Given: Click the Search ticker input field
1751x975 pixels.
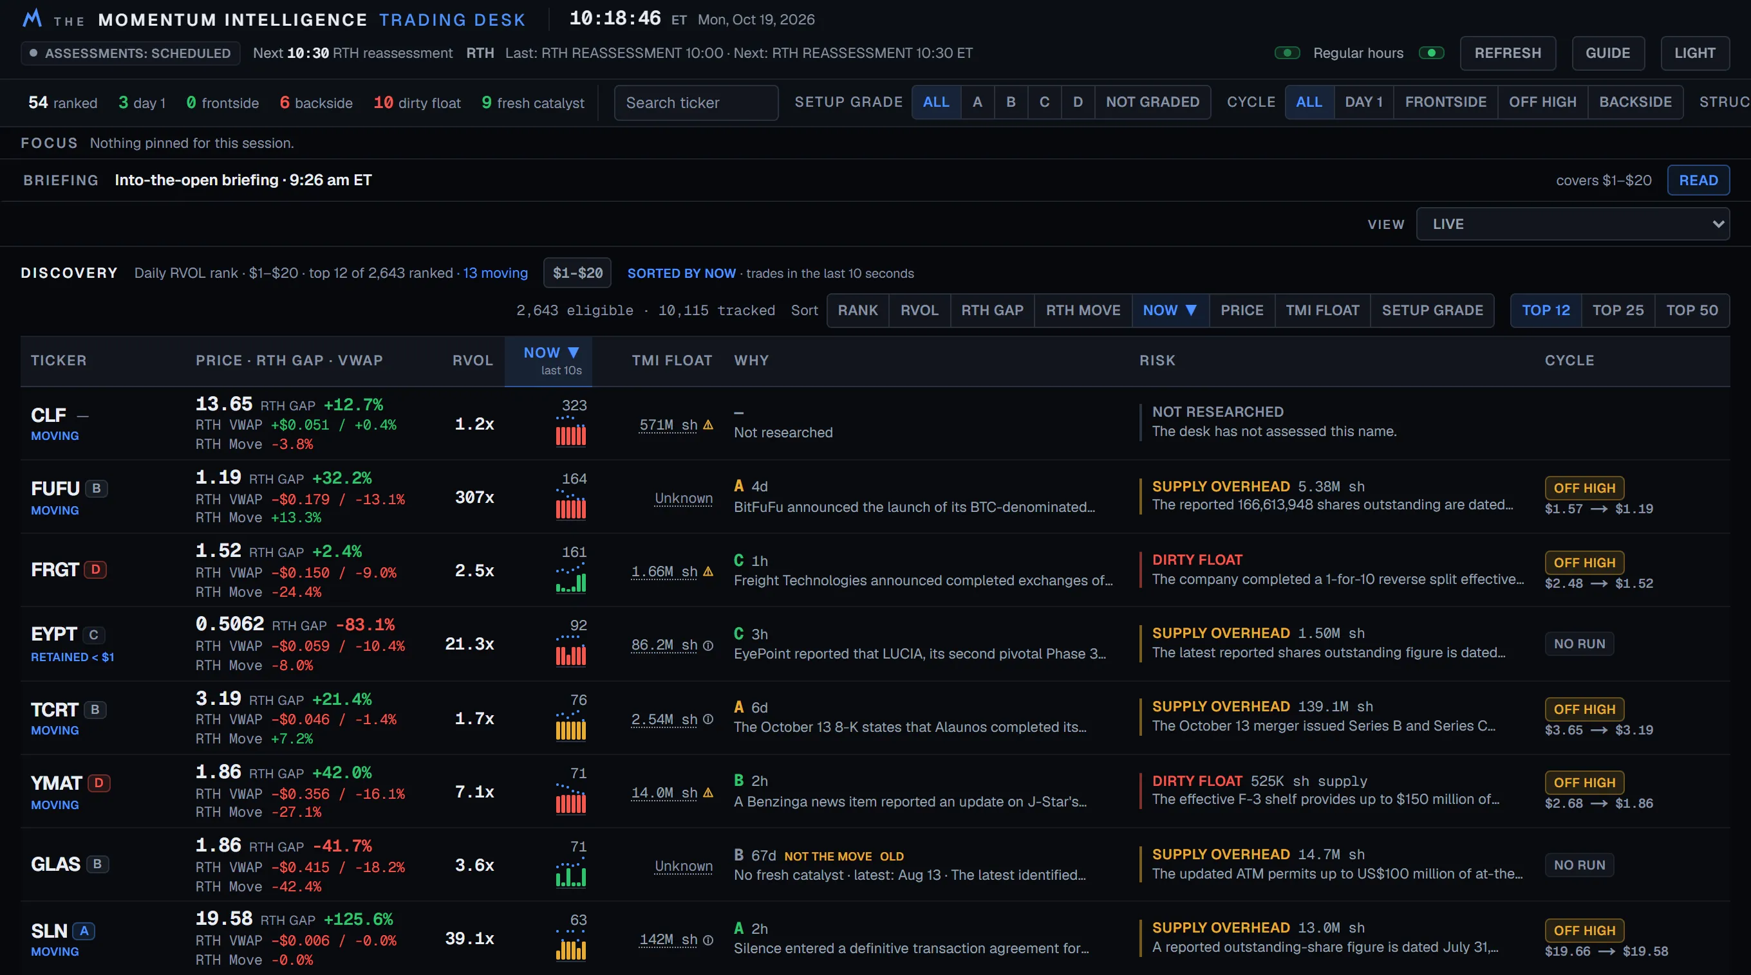Looking at the screenshot, I should [696, 102].
